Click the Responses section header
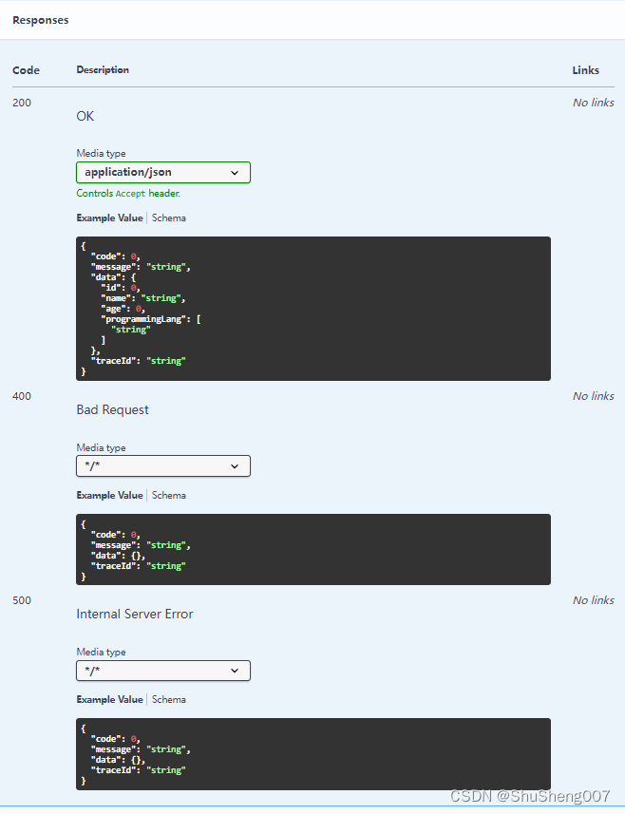Viewport: 625px width, 814px height. (41, 20)
